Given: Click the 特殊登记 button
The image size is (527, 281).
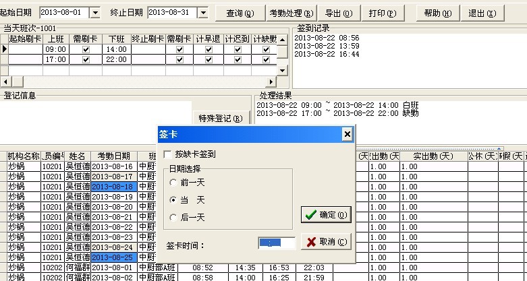Looking at the screenshot, I should coord(221,119).
